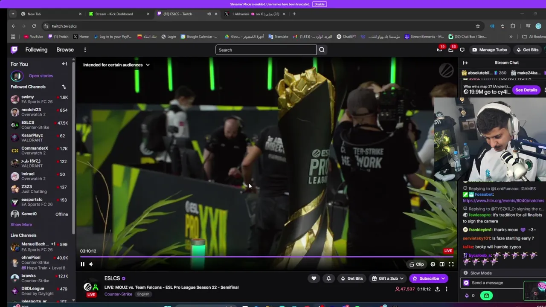The width and height of the screenshot is (546, 307).
Task: Claim the green channel points bonus chest
Action: coord(486,295)
